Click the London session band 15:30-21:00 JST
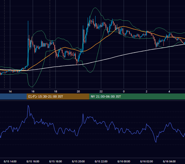185x164 pixels. pos(58,96)
